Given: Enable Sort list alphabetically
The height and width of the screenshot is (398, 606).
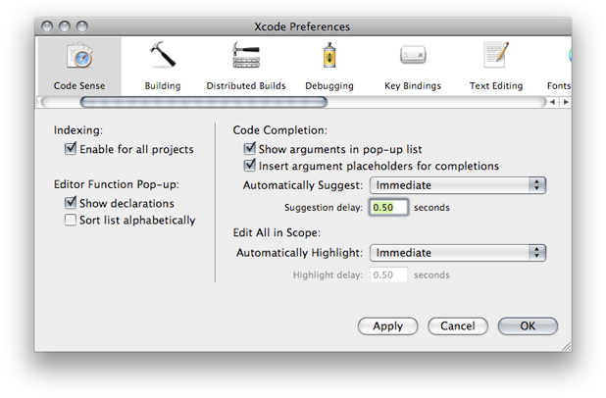Looking at the screenshot, I should pos(71,221).
